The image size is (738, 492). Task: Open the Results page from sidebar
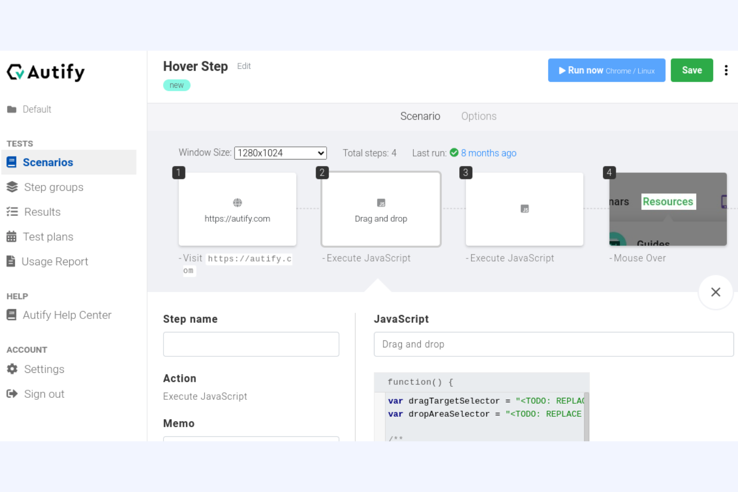pos(12,212)
